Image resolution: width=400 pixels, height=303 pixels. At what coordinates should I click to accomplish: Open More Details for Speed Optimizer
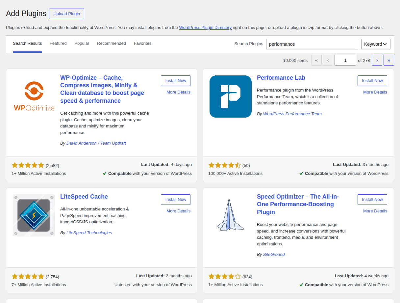tap(375, 211)
